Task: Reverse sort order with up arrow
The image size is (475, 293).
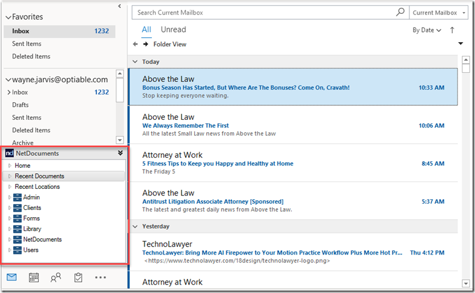Action: pos(452,30)
